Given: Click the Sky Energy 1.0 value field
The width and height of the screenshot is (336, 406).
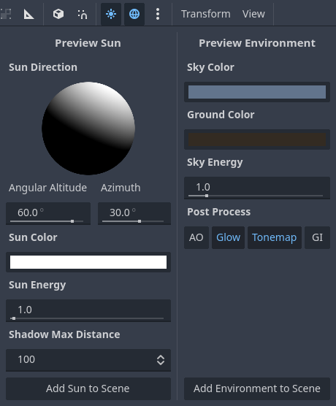Looking at the screenshot, I should 257,188.
